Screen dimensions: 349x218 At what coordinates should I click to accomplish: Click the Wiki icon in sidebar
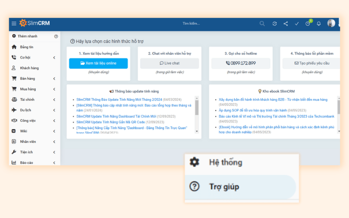click(14, 131)
